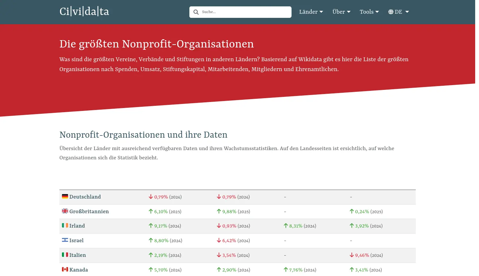
Task: Click heading Die größten Nonprofit-Organisationen
Action: (x=156, y=44)
